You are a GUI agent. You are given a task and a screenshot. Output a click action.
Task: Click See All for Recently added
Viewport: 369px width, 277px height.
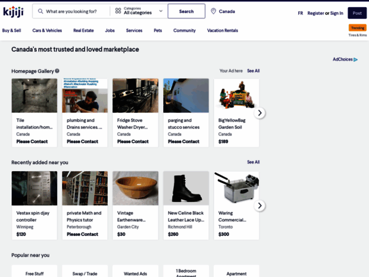click(253, 162)
